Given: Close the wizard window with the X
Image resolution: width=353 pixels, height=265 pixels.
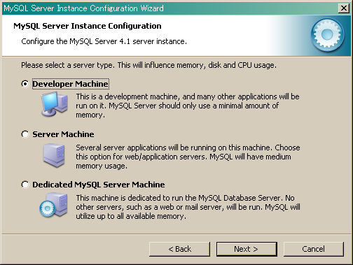Looking at the screenshot, I should pos(344,8).
